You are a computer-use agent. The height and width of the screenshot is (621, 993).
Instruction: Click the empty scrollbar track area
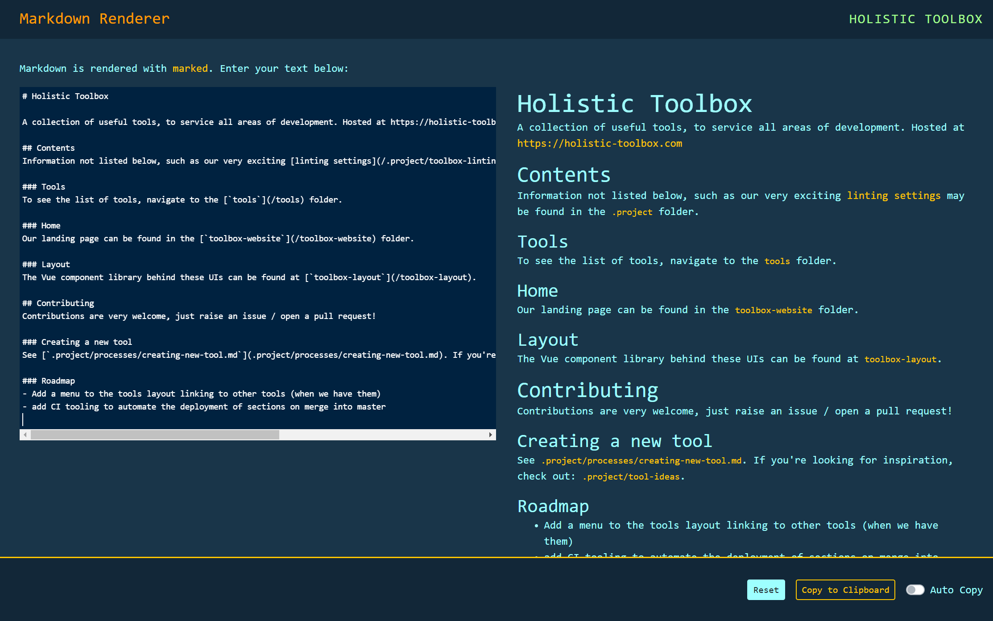(382, 435)
